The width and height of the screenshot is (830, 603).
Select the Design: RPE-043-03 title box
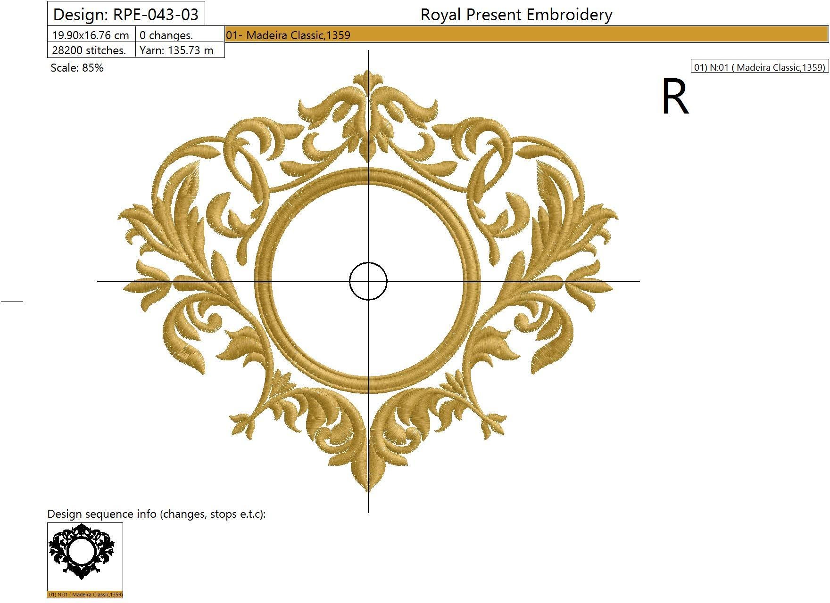126,14
